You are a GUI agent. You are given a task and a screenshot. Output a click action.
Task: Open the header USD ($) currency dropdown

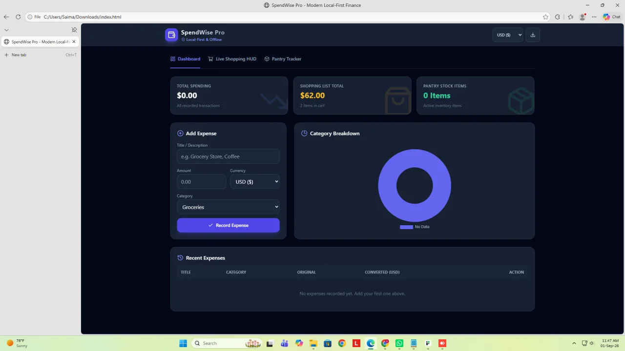coord(508,35)
